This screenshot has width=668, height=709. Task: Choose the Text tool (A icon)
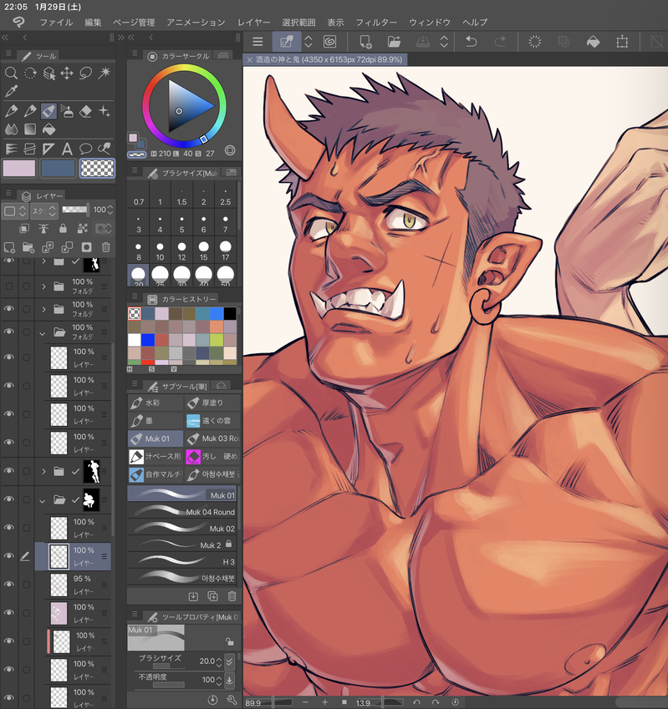68,149
